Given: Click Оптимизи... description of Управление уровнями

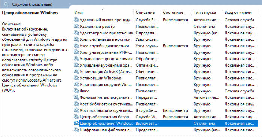Looking at the screenshot, I should pyautogui.click(x=146, y=65).
